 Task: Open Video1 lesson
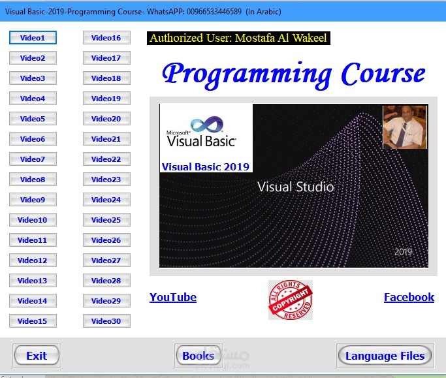33,38
